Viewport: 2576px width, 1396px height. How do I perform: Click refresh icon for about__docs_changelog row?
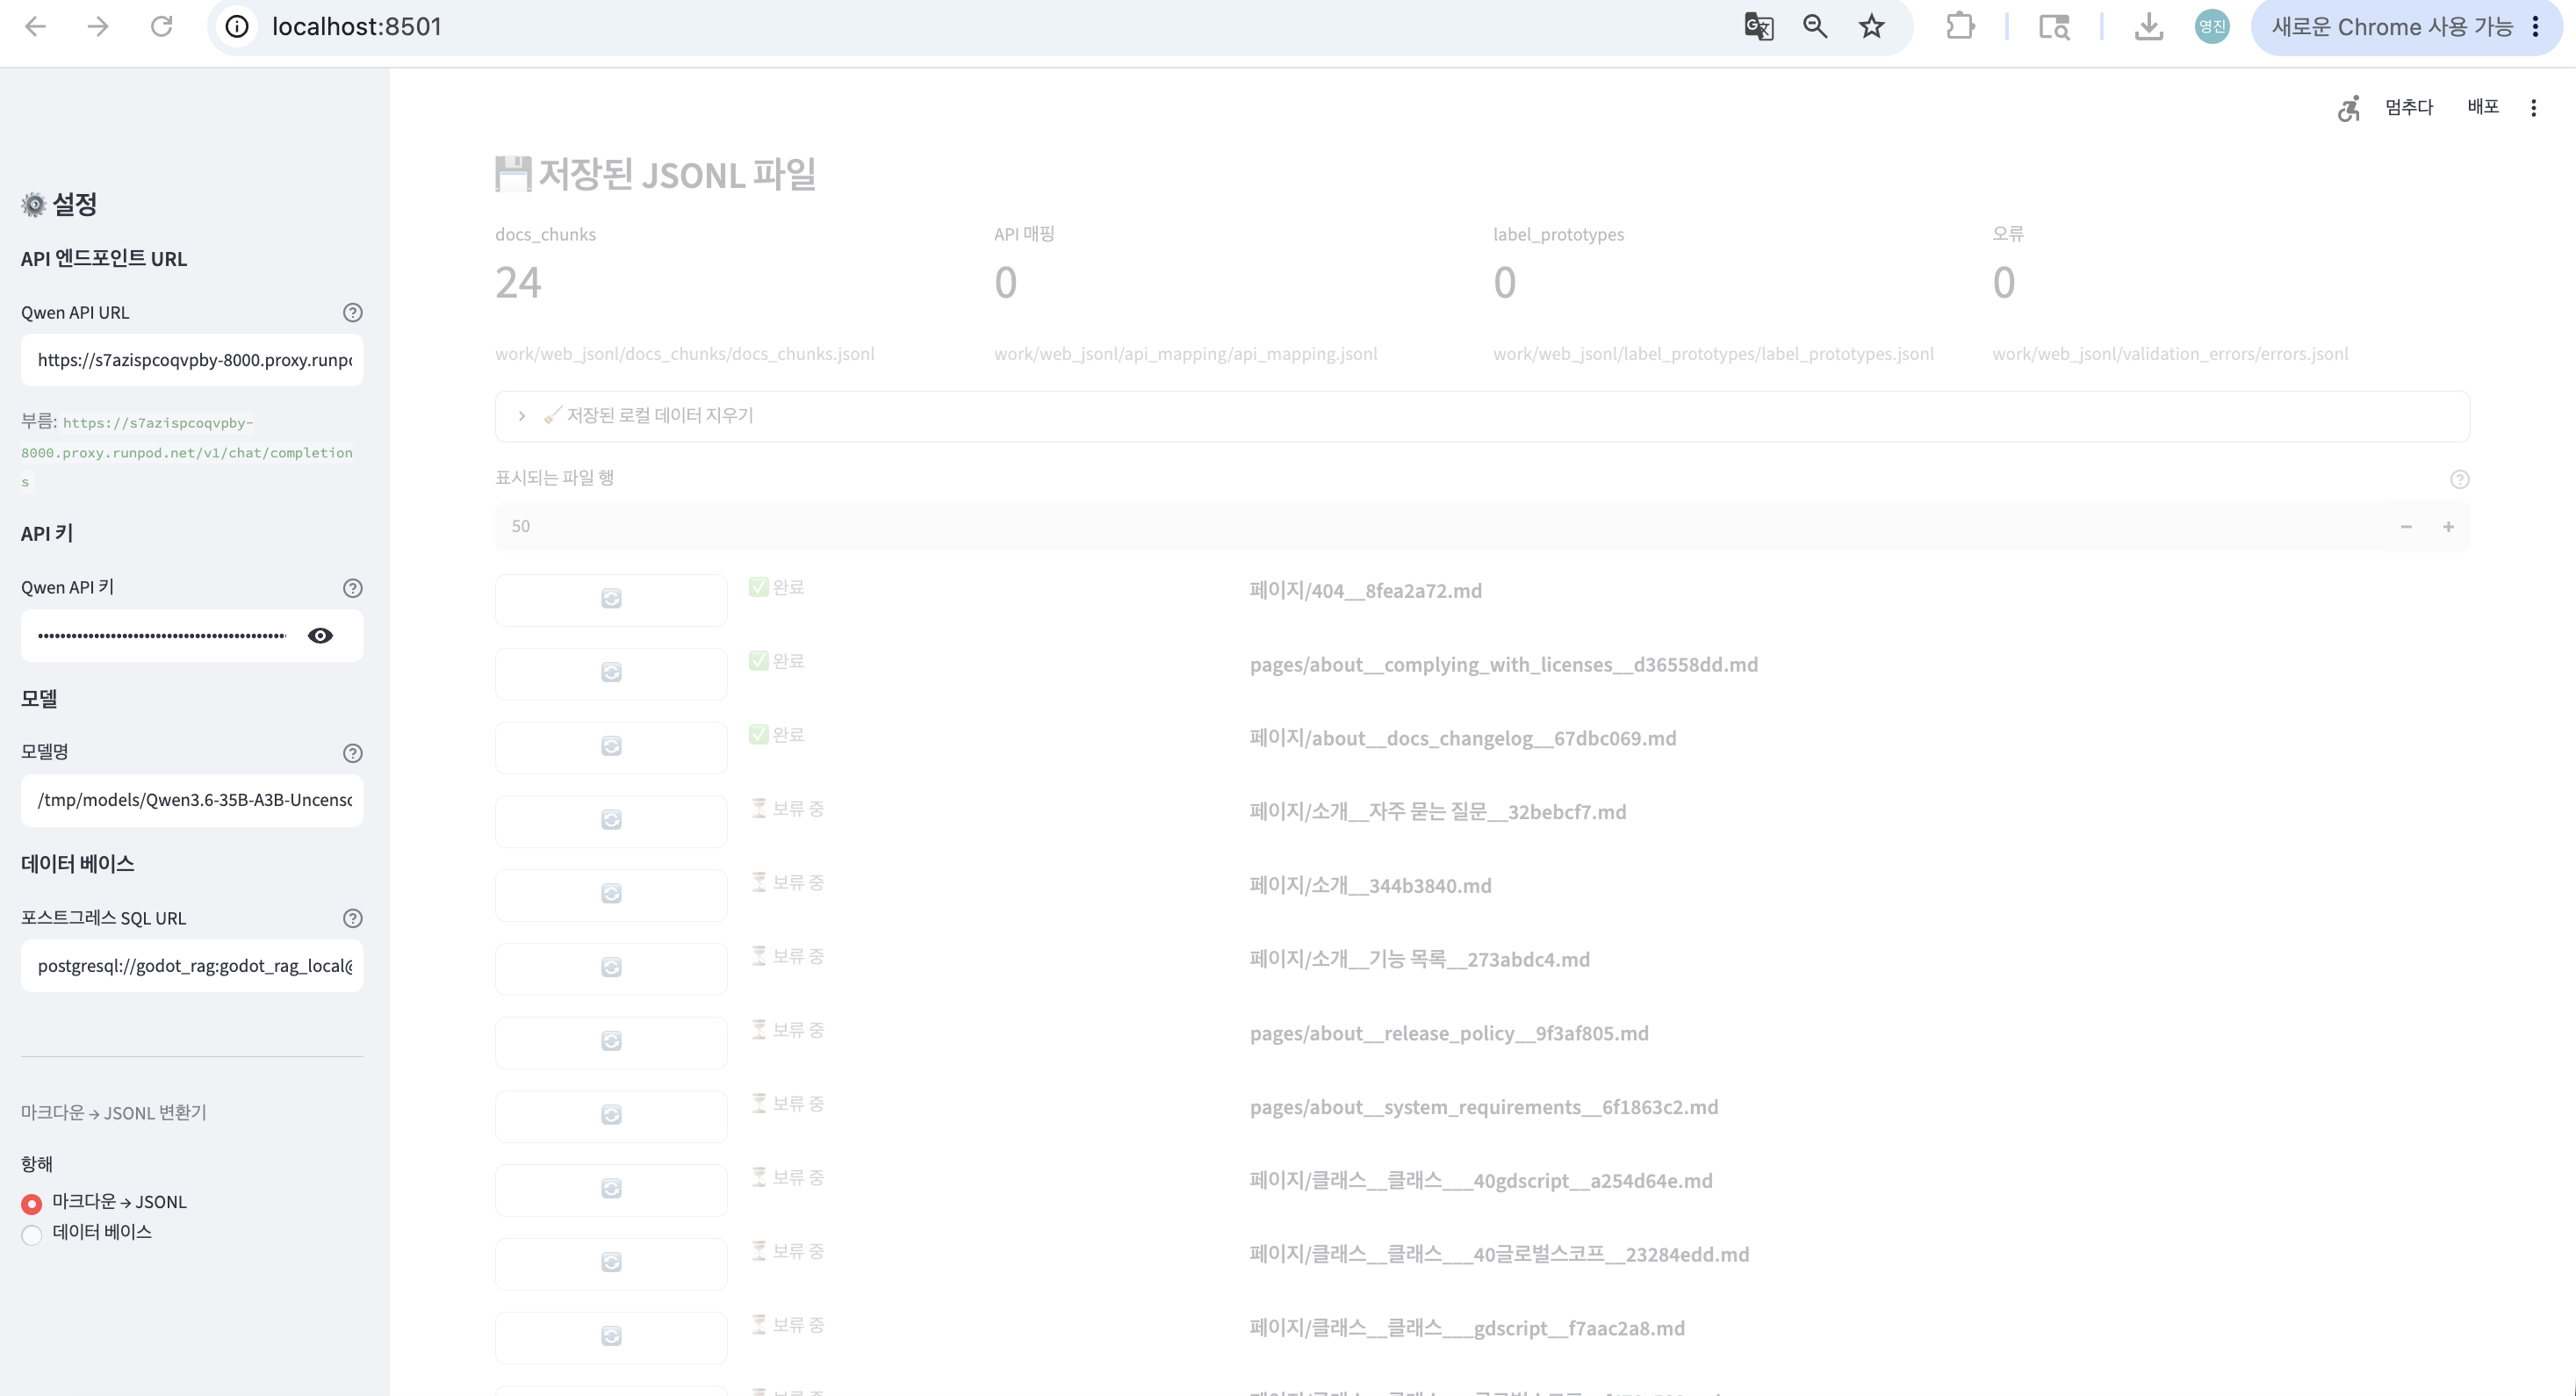[611, 747]
